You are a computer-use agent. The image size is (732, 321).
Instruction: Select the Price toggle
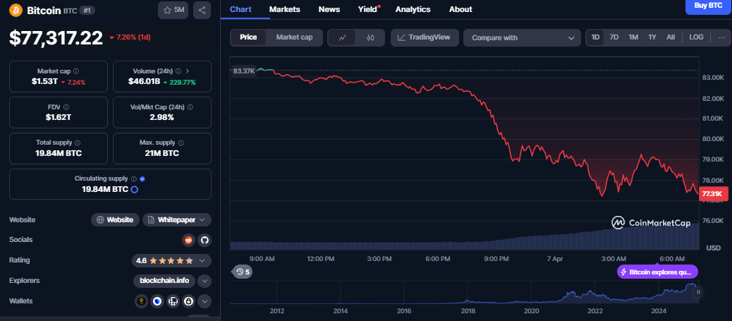tap(248, 37)
